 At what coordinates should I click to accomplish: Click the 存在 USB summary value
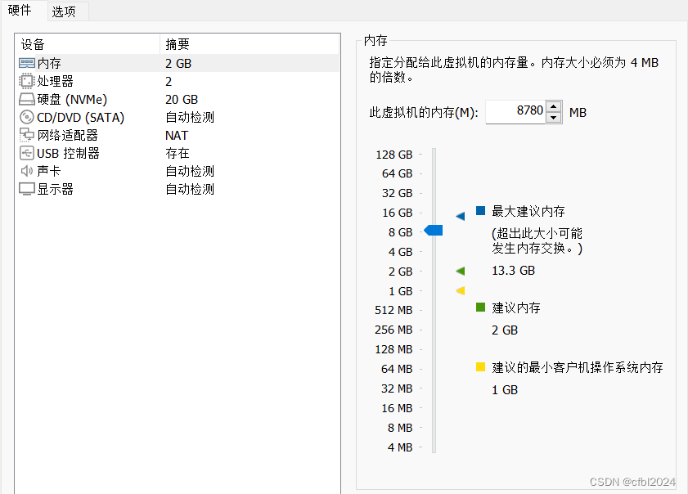click(x=178, y=153)
